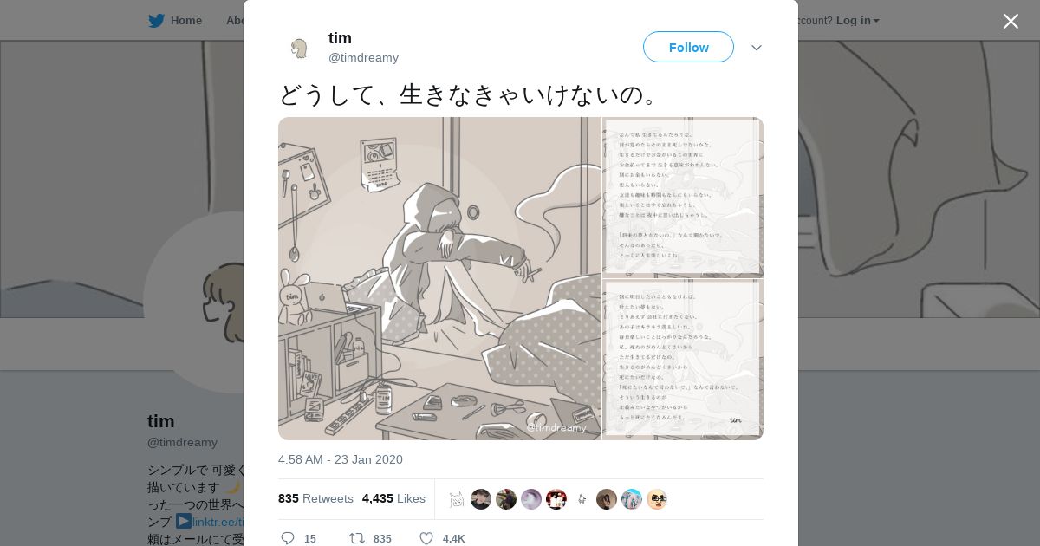Screen dimensions: 1040x546
Task: Open the upper-right text image
Action: pyautogui.click(x=683, y=197)
